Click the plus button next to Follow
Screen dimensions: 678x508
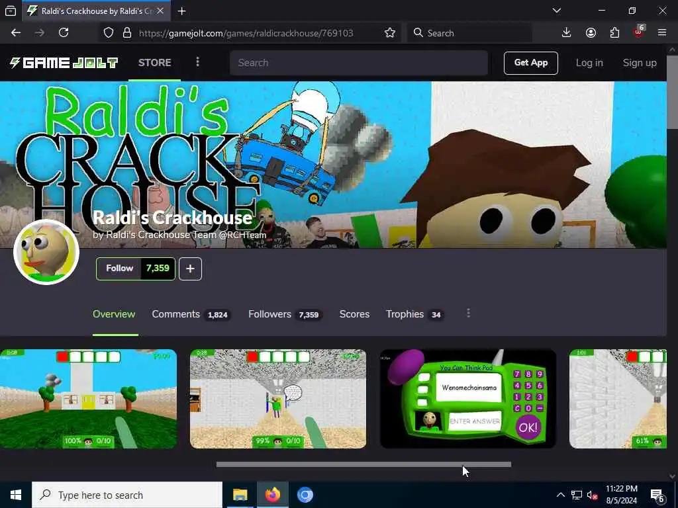point(190,269)
